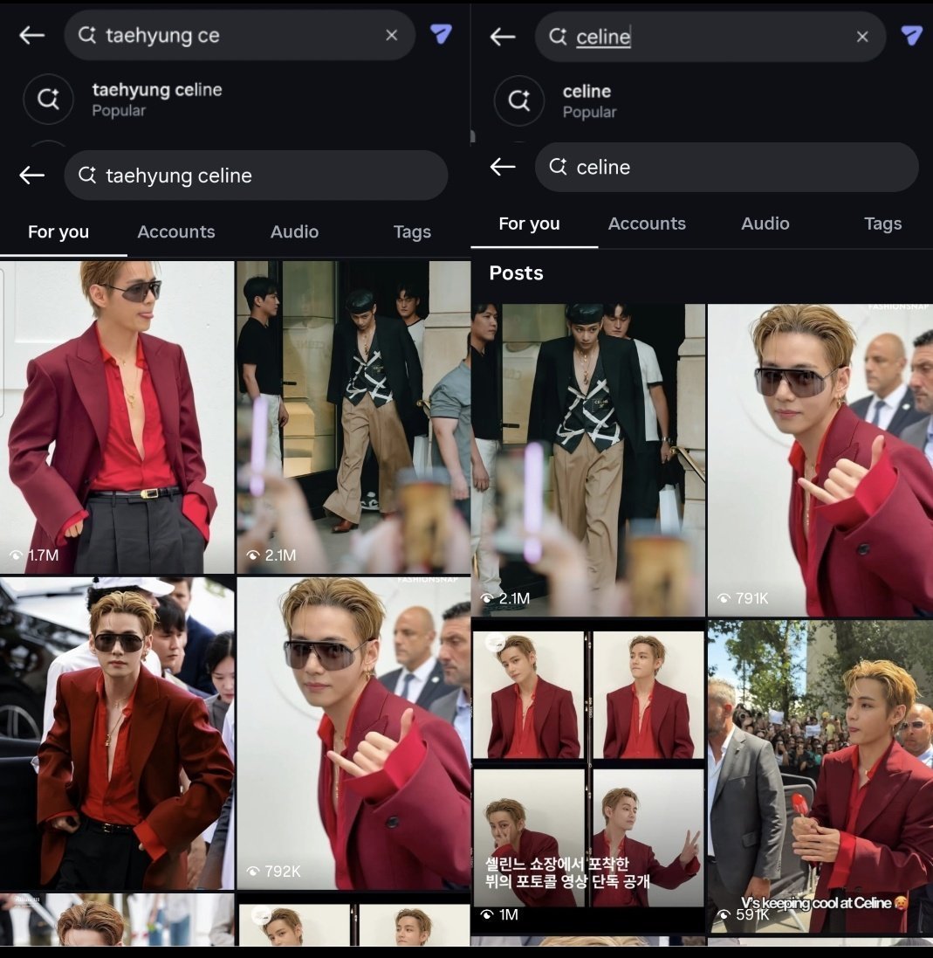Viewport: 933px width, 958px height.
Task: Tap search sparkle icon in 'taehyung ce' field
Action: pyautogui.click(x=87, y=35)
